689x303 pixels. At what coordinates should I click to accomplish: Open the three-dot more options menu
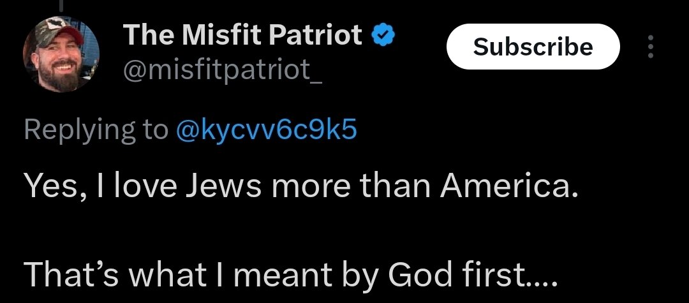650,47
